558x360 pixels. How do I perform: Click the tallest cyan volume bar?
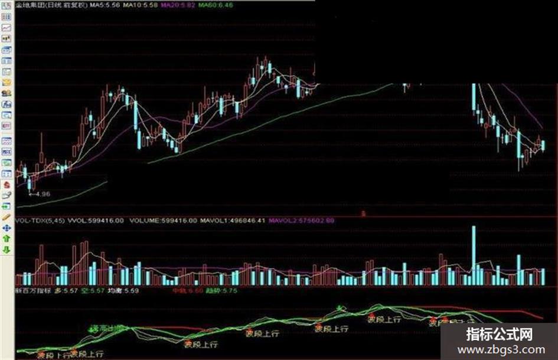[474, 255]
